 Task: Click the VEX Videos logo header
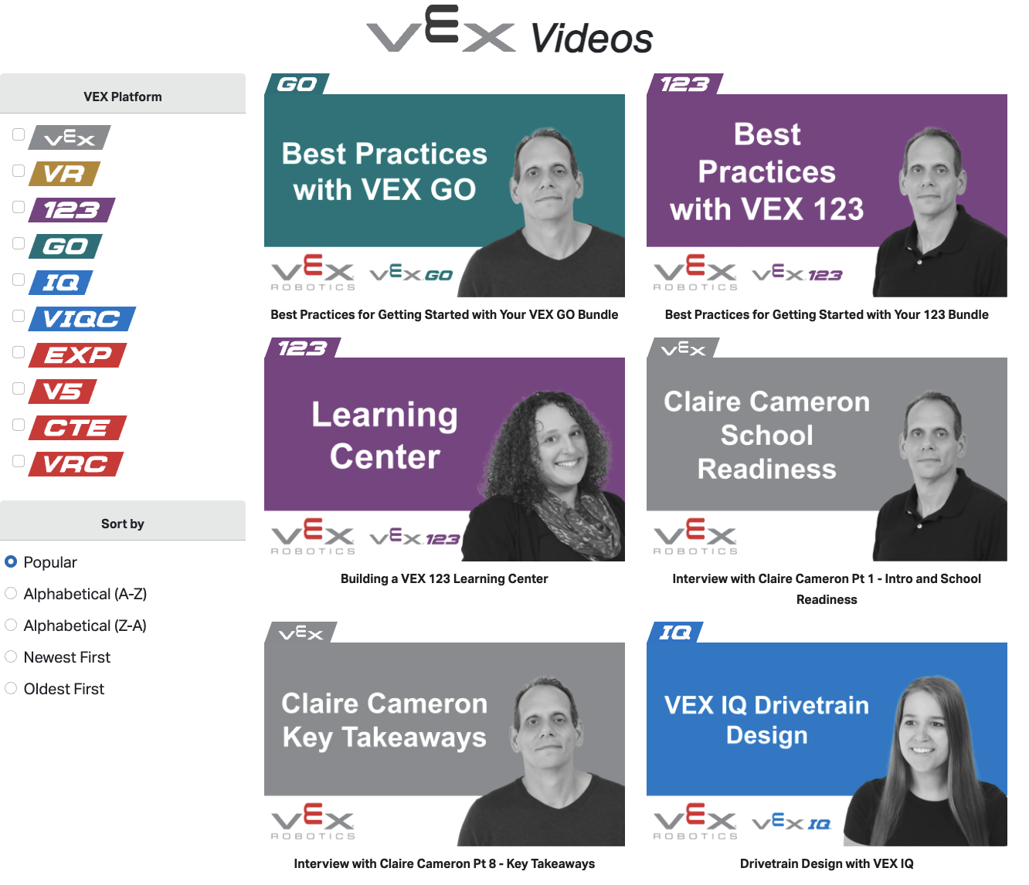point(510,32)
